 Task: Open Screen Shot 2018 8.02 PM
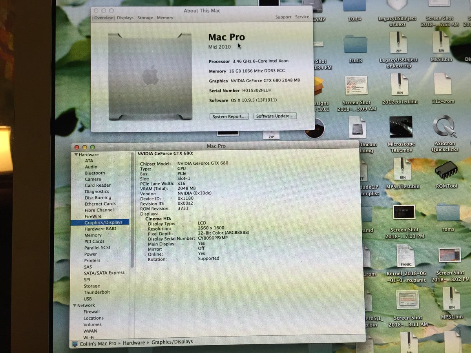coord(450,255)
